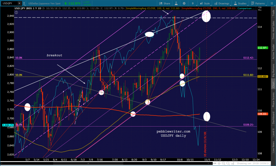Toggle the bottom drawing tools clock icon

tap(233, 164)
